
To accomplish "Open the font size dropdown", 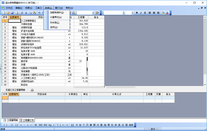I will pyautogui.click(x=132, y=13).
